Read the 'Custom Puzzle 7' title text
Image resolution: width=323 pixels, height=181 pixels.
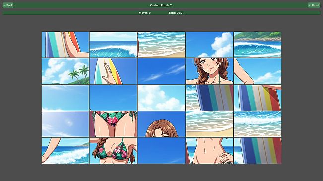point(161,5)
